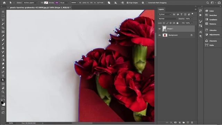This screenshot has height=125, width=222.
Task: Open path operations in options bar
Action: click(109, 3)
